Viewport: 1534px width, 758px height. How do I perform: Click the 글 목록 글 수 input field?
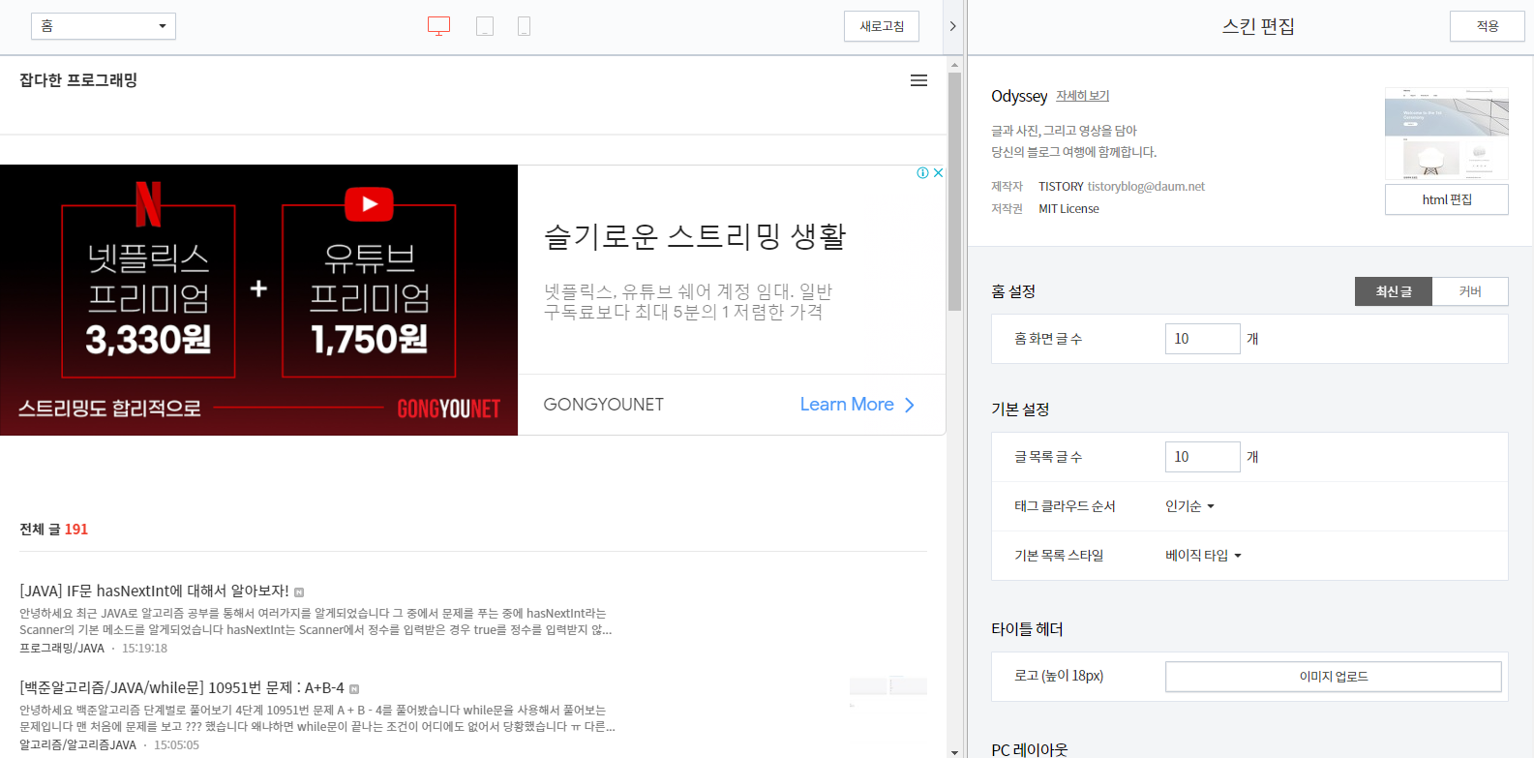(1202, 457)
